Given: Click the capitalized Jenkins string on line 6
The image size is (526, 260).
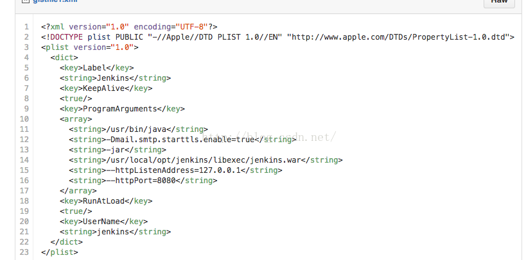Looking at the screenshot, I should click(116, 78).
